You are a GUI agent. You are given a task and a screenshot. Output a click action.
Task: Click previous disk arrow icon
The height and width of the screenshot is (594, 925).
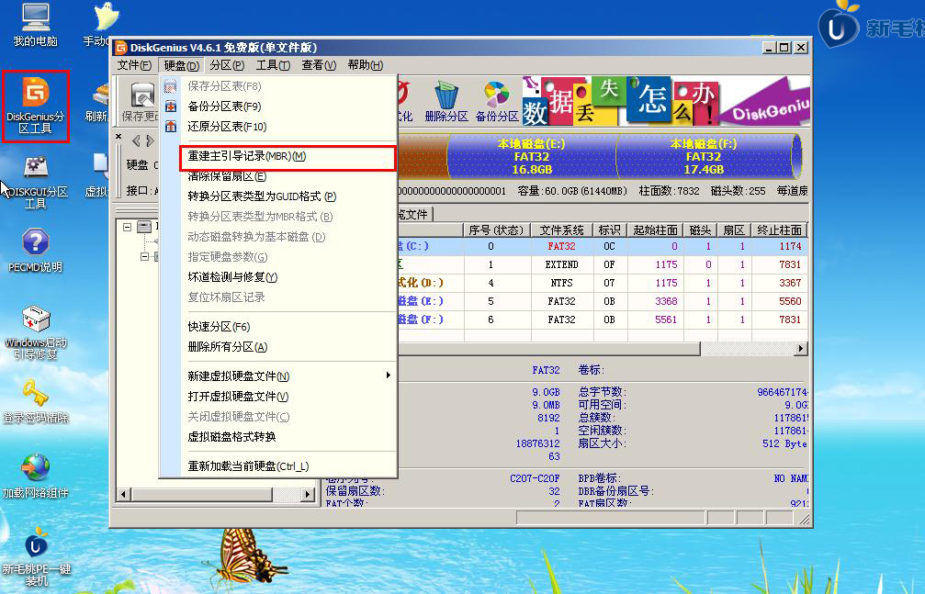click(x=136, y=141)
